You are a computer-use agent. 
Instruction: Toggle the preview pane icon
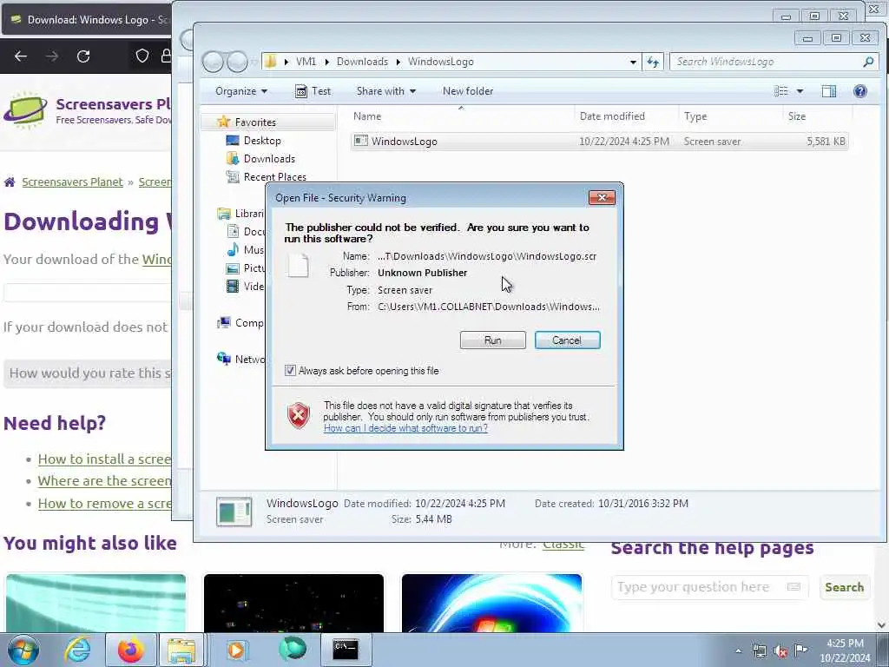[829, 91]
